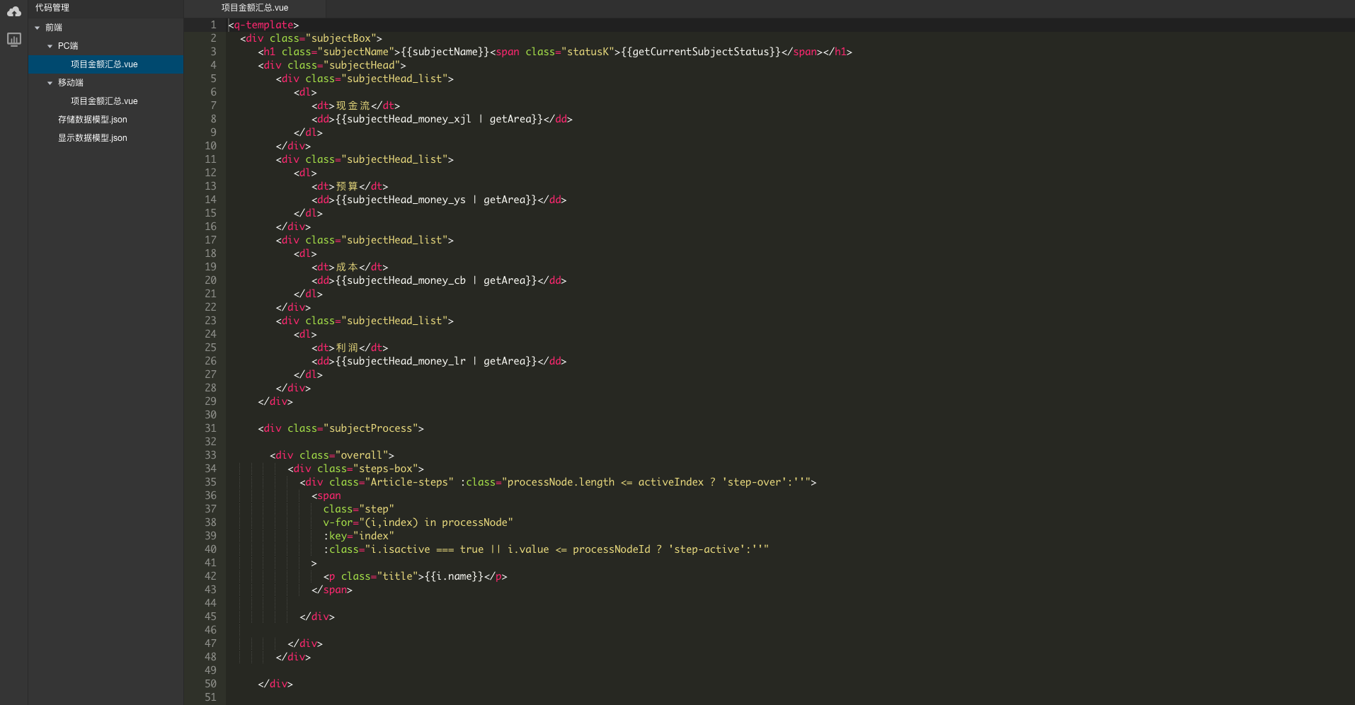Screen dimensions: 1355x705
Task: Click closing div tag on line 50
Action: [275, 684]
